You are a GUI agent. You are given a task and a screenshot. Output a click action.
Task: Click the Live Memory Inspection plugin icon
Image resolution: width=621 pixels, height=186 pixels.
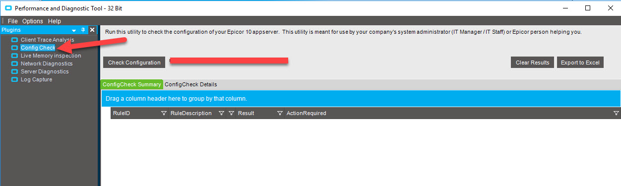point(14,56)
